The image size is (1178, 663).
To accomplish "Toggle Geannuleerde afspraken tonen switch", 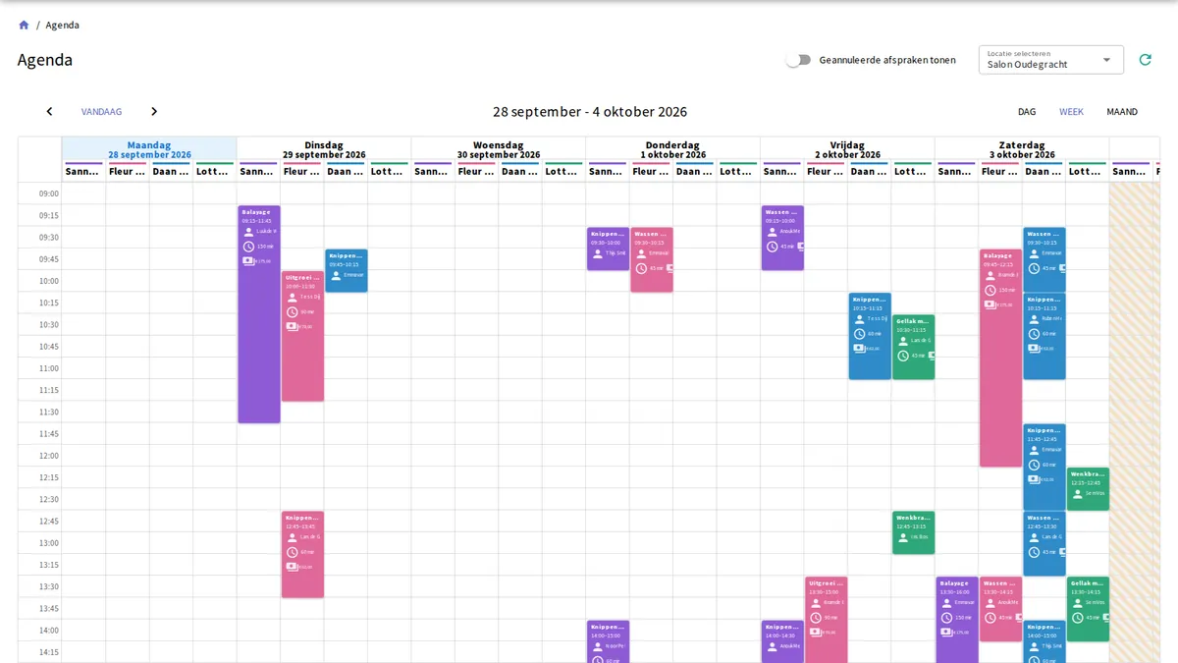I will (799, 60).
